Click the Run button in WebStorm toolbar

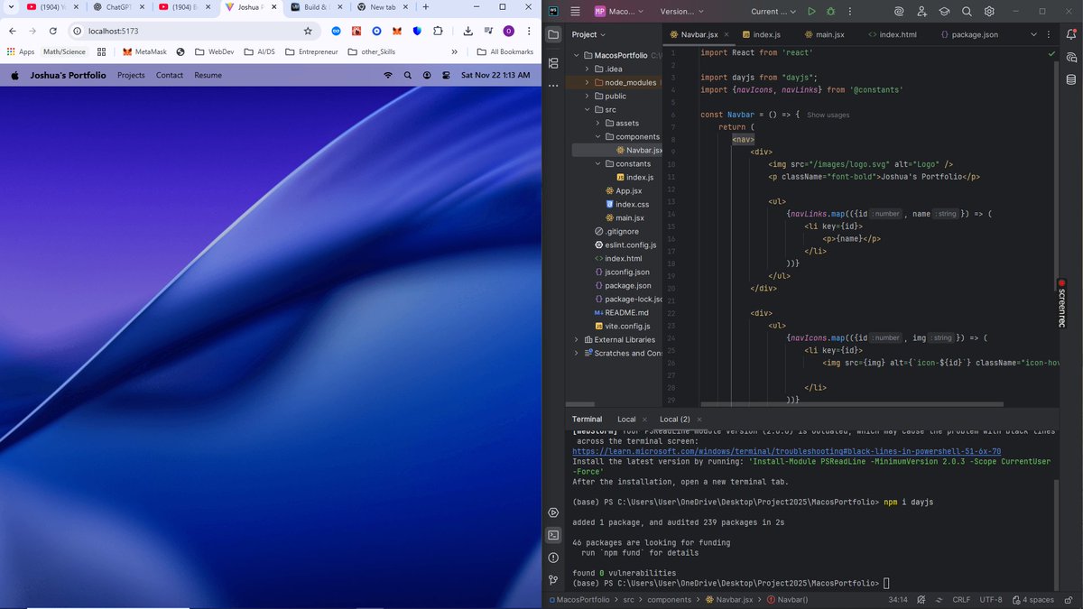(811, 12)
